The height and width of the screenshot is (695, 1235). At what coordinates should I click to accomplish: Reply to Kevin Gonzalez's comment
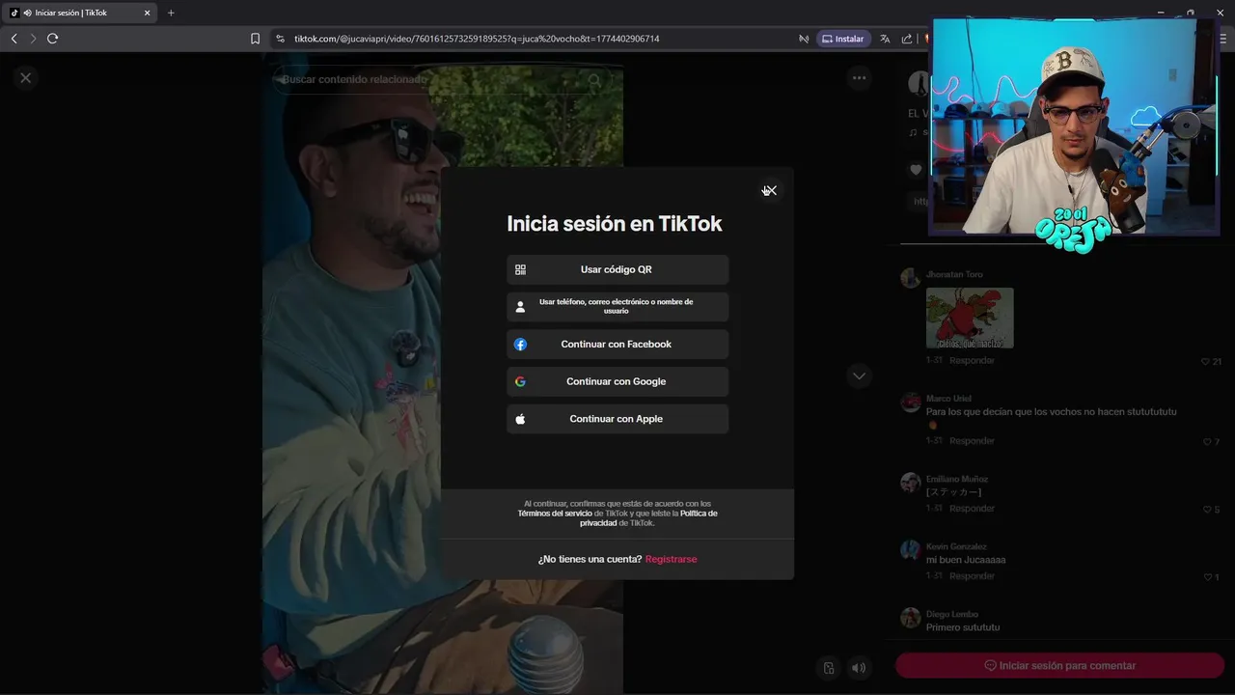(x=972, y=575)
